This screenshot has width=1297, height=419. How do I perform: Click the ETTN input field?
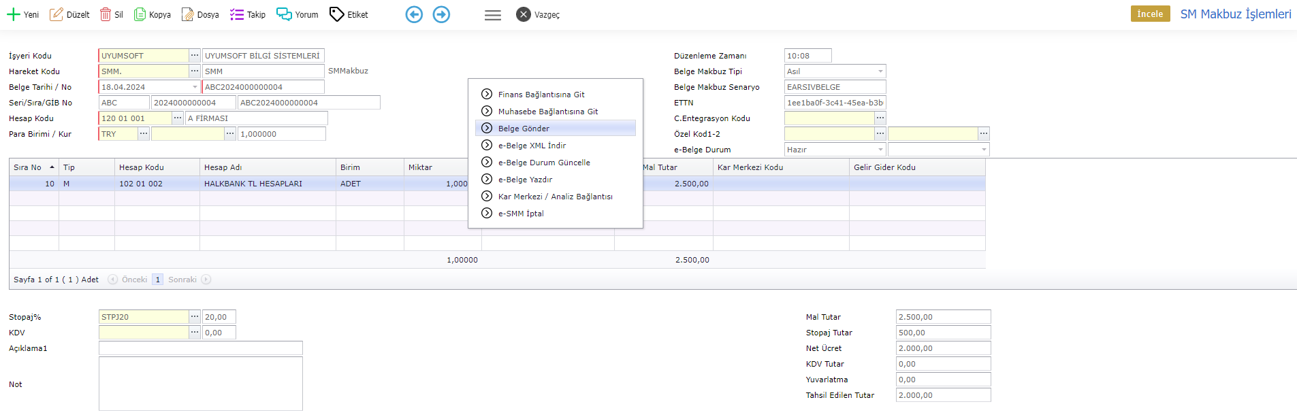point(835,103)
